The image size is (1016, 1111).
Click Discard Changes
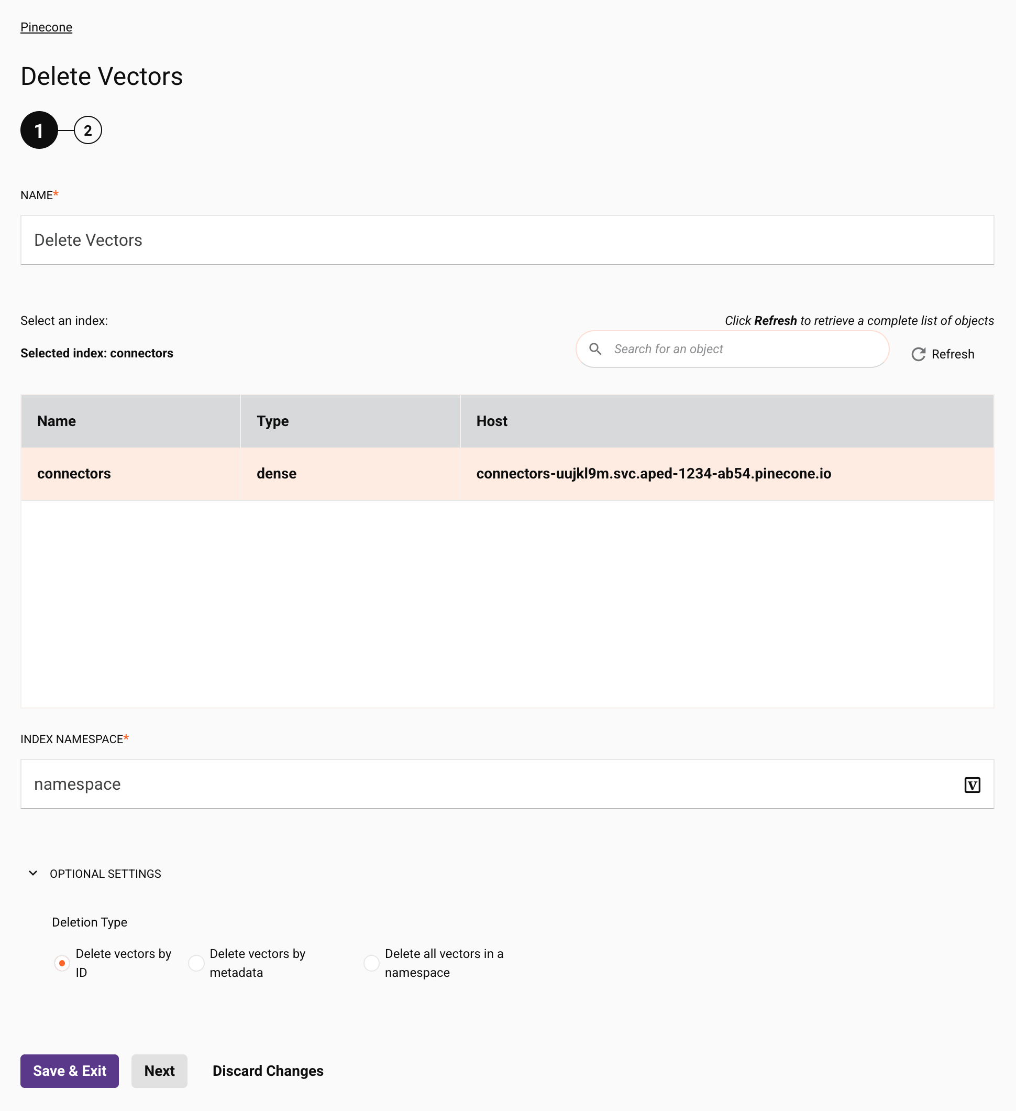268,1071
